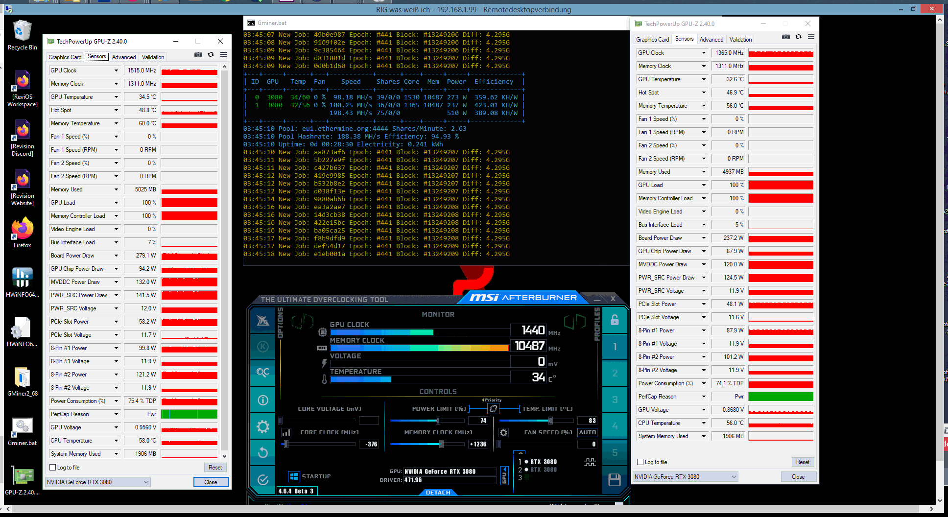Switch to Validation tab in right GPU-Z
Screen dimensions: 948x517
coord(740,40)
